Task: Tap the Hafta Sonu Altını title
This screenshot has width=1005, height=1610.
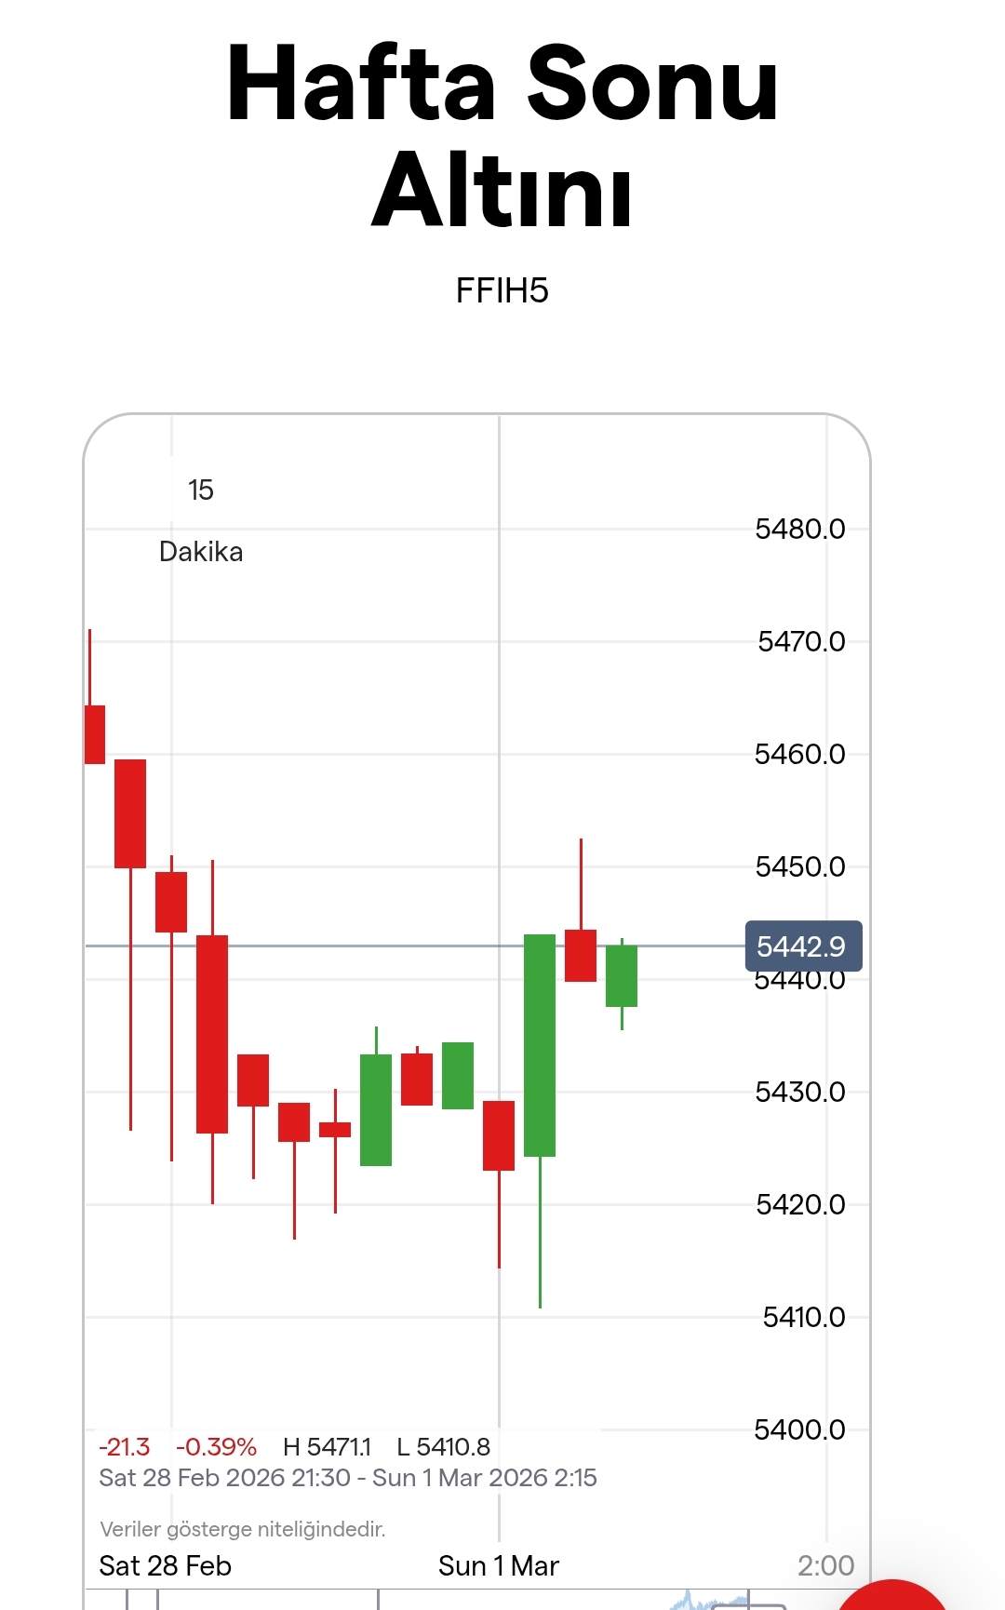Action: (x=502, y=137)
